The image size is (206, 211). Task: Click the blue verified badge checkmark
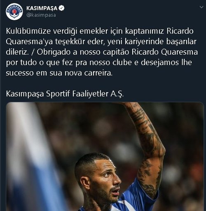tap(61, 8)
